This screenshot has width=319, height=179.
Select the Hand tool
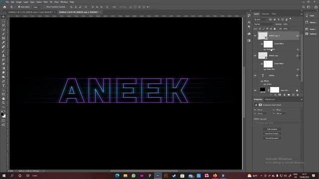tap(3, 98)
